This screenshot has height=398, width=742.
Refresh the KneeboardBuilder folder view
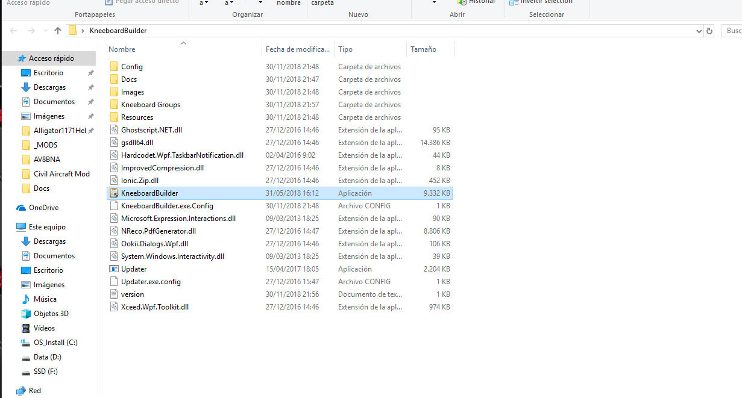(709, 31)
